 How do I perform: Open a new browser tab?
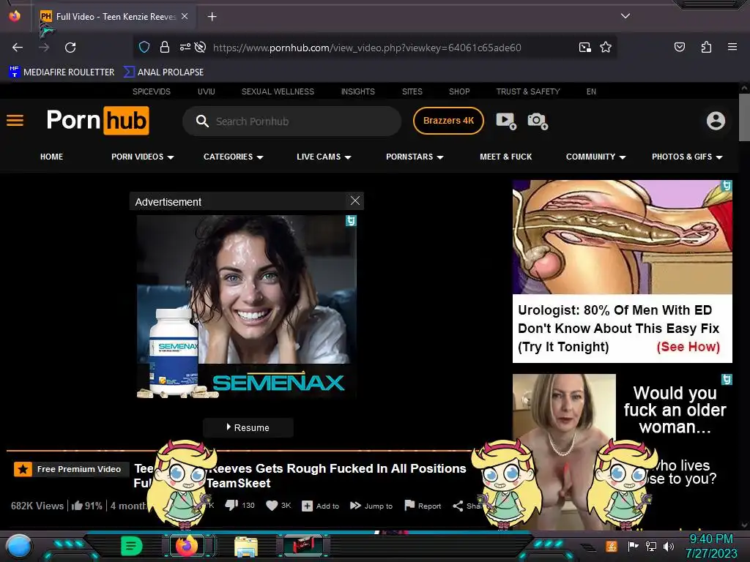212,17
